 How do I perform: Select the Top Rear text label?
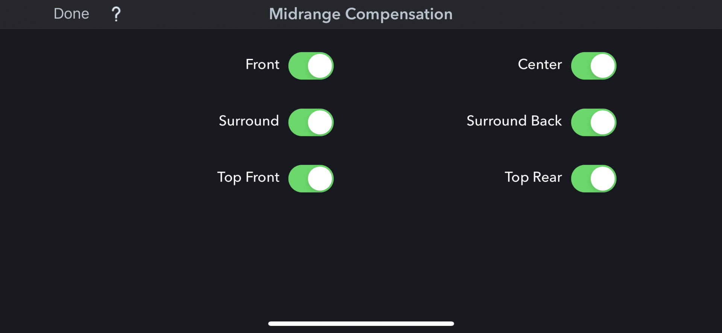click(533, 177)
